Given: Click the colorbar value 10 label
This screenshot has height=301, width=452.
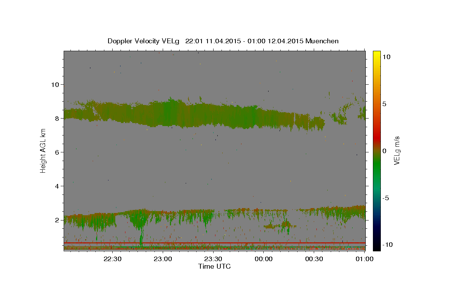Looking at the screenshot, I should tap(386, 56).
